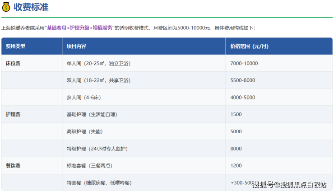Click the 床位费 category cell

click(x=13, y=63)
